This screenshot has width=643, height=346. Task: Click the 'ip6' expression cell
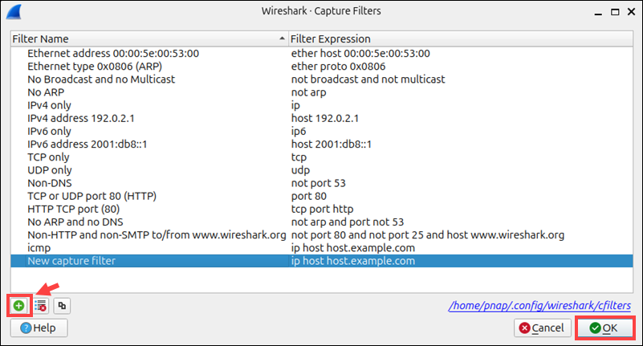coord(299,131)
